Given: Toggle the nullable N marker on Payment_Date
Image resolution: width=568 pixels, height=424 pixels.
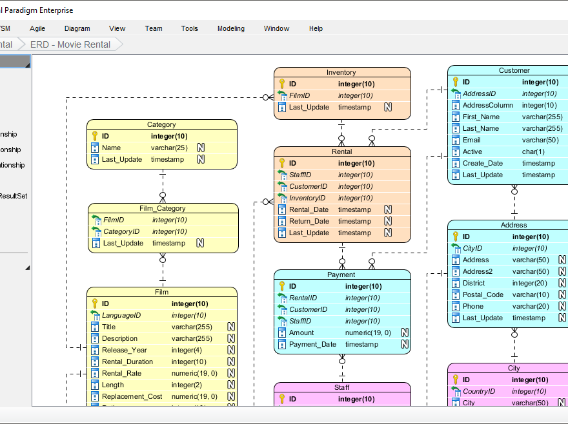Looking at the screenshot, I should pos(405,344).
